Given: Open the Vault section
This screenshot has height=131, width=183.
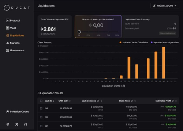Looking at the screenshot, I should (11, 28).
